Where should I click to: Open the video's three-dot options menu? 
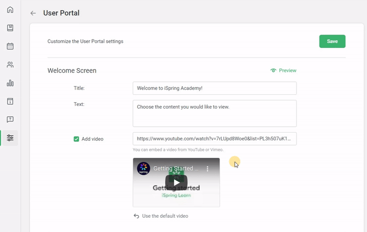click(x=208, y=169)
